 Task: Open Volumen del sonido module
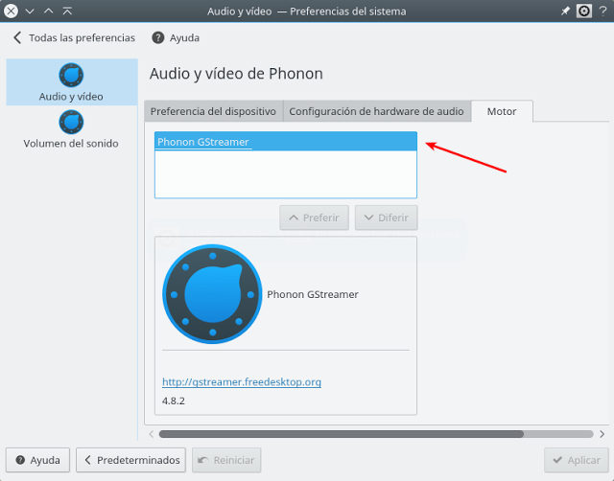[x=71, y=129]
